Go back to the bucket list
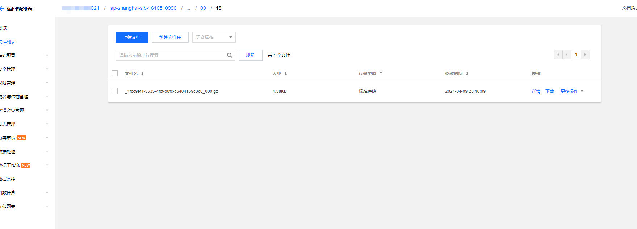Viewport: 637px width, 229px height. [16, 9]
